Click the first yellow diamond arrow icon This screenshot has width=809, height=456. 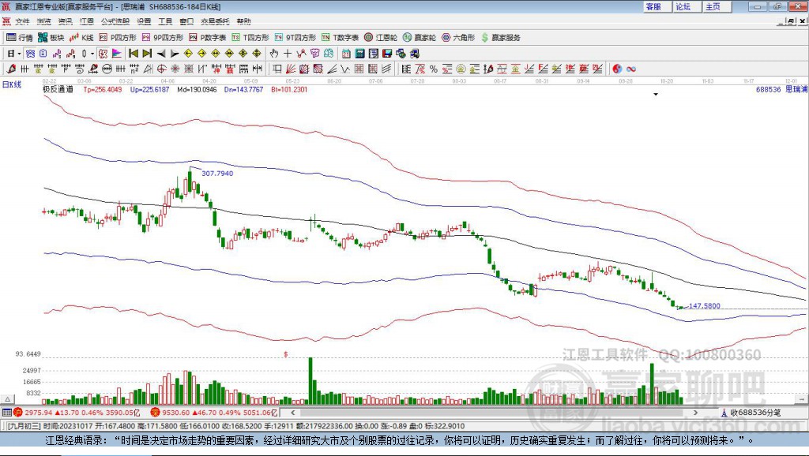coord(188,53)
